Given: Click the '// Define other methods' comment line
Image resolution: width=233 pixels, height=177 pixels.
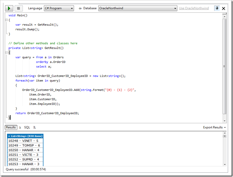Looking at the screenshot, I should 43,43.
